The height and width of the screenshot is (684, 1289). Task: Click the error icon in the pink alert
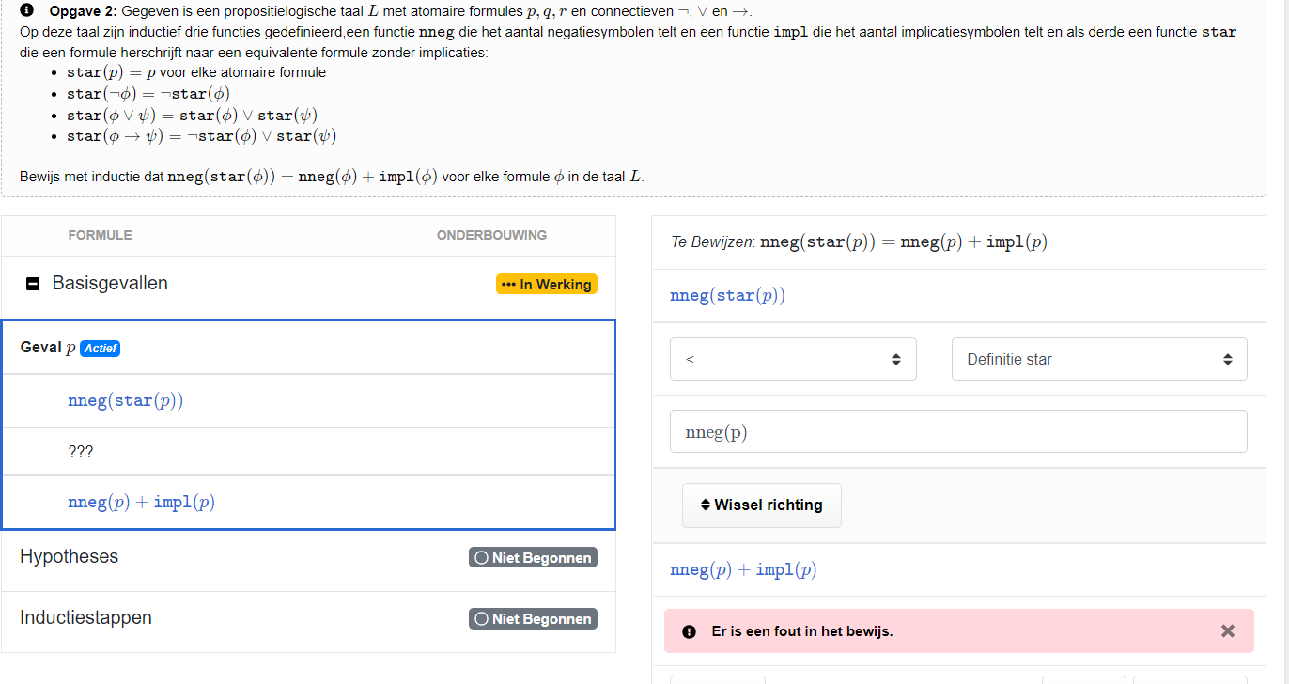(x=689, y=630)
